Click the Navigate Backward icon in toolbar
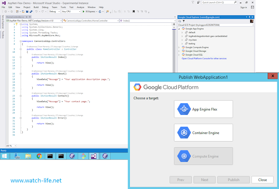 coord(6,12)
